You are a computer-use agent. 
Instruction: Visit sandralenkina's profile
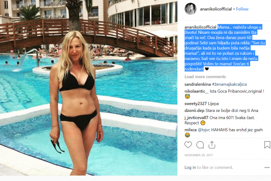tap(197, 84)
